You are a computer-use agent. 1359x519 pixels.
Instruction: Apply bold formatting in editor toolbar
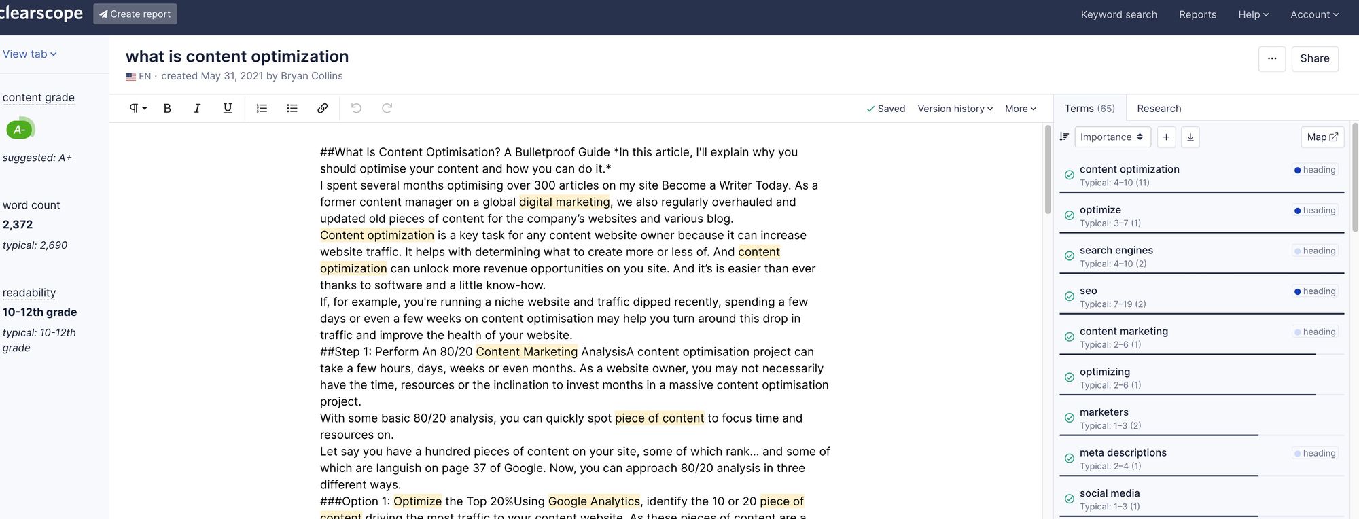click(x=167, y=109)
